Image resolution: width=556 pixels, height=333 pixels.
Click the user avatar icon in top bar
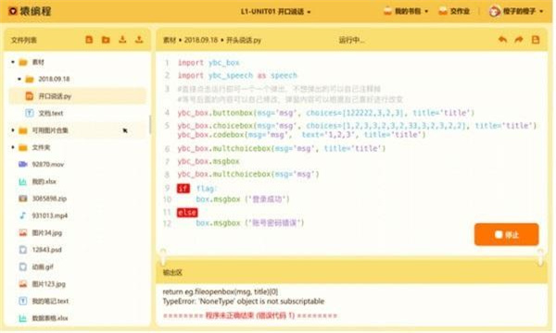(x=494, y=11)
